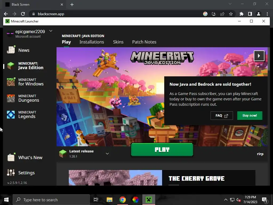Click Chrome back navigation arrow
Screen dimensions: 273x205
6,14
